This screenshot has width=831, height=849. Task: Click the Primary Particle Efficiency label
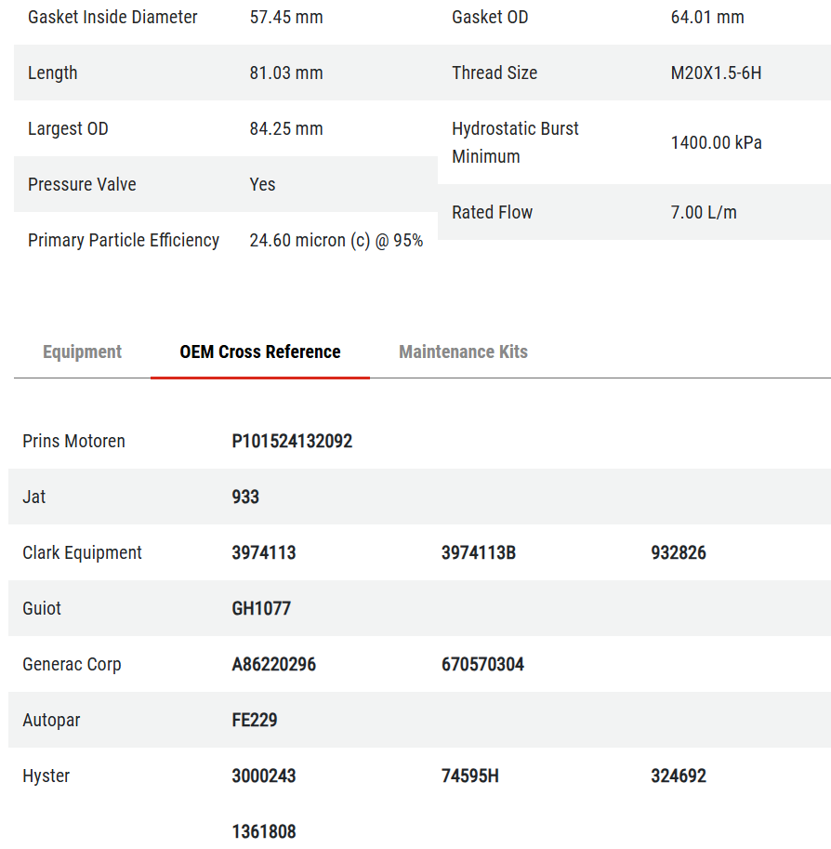(x=124, y=241)
